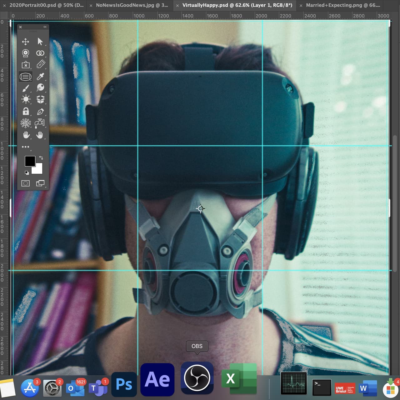Switch to the NoNewsIsGoodNews.jpg tab
Image resolution: width=400 pixels, height=400 pixels.
pyautogui.click(x=132, y=5)
